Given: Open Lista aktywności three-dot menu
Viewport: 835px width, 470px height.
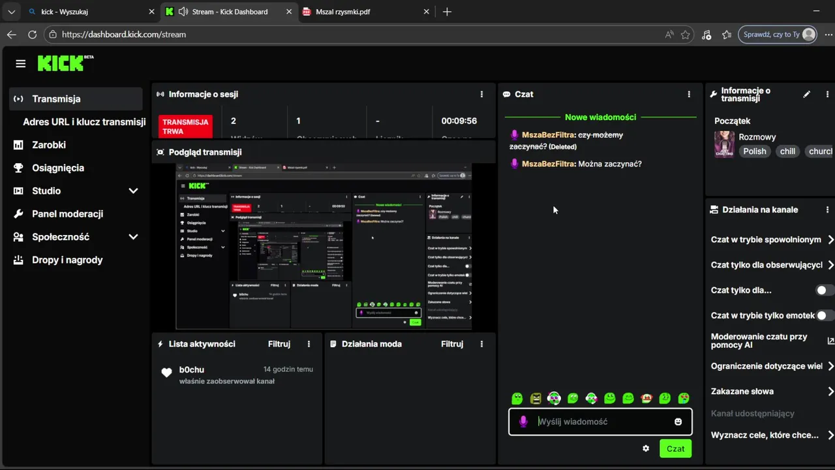Looking at the screenshot, I should pyautogui.click(x=309, y=344).
